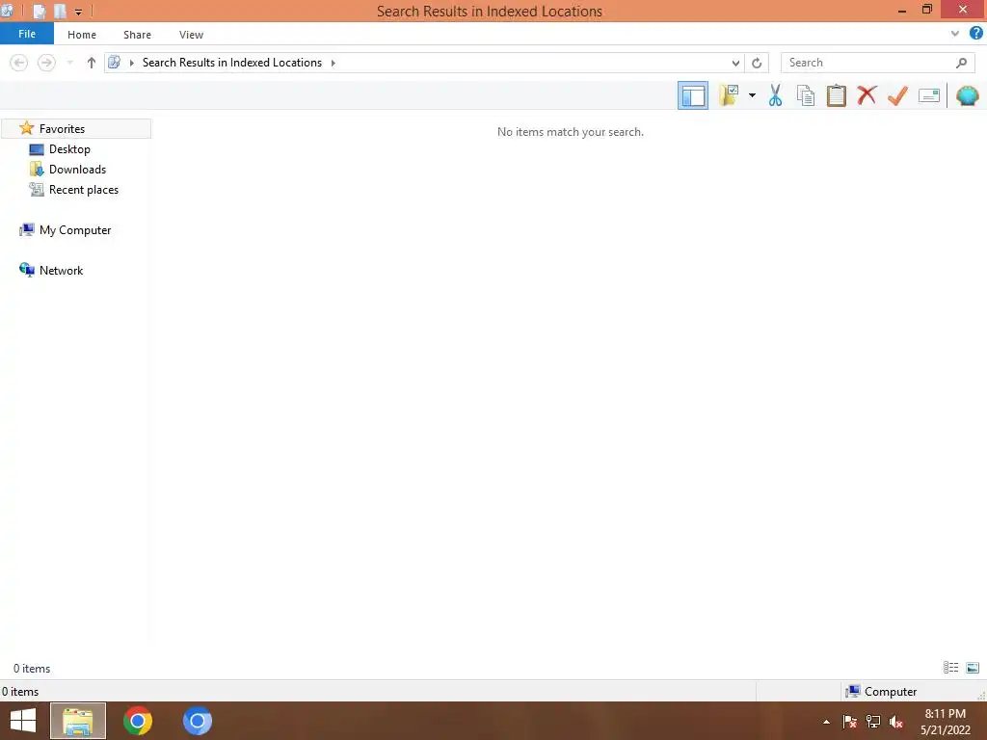This screenshot has width=987, height=740.
Task: Expand the dropdown arrow beside the folder options icon
Action: (752, 95)
